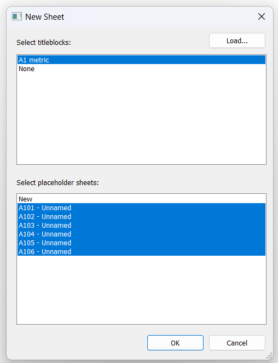The image size is (278, 363).
Task: Click the dialog resize grip corner
Action: tap(269, 355)
